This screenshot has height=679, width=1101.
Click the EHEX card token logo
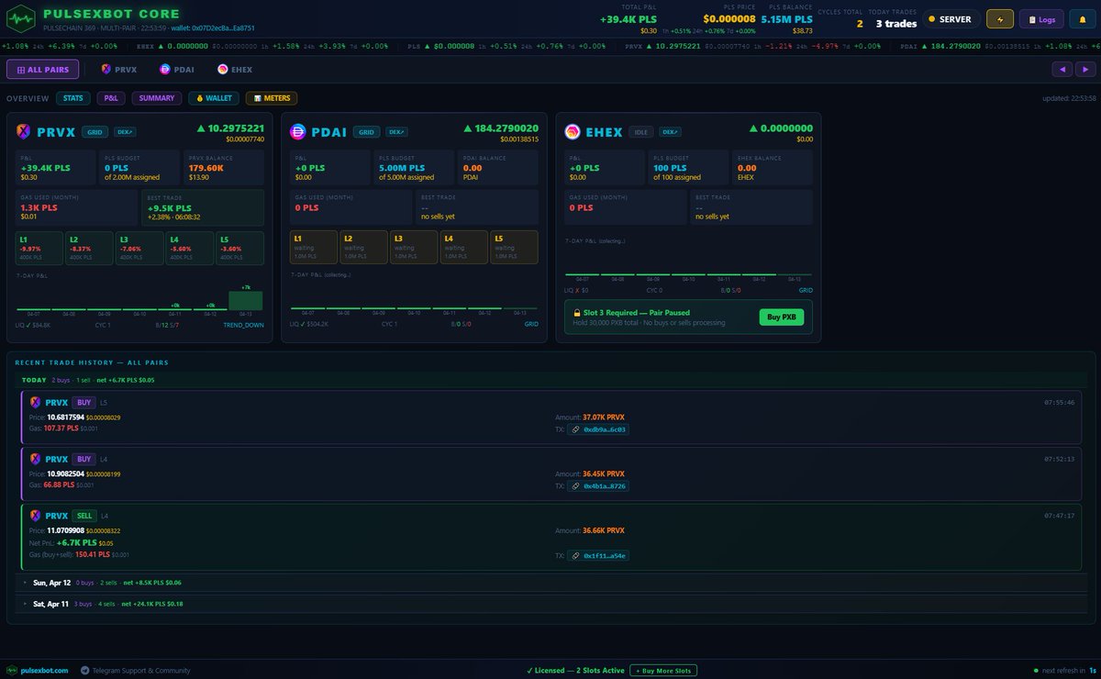[x=572, y=131]
